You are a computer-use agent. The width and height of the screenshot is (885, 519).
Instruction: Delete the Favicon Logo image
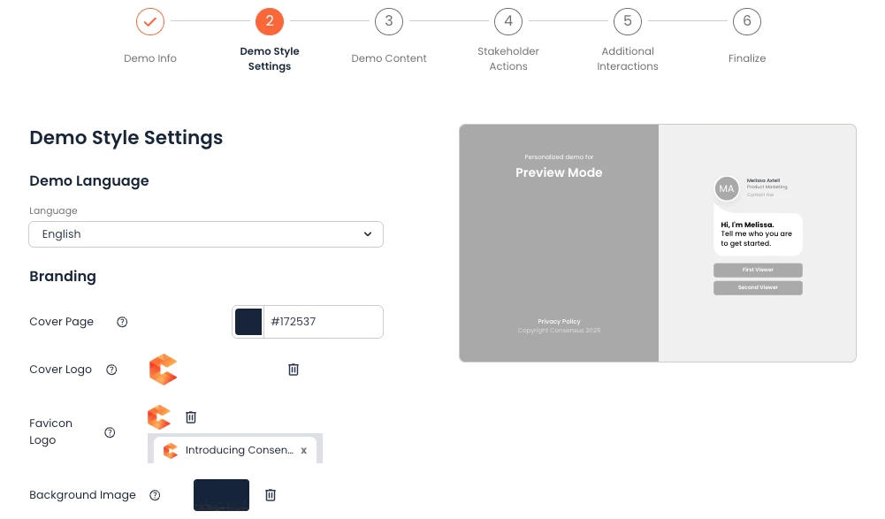190,417
